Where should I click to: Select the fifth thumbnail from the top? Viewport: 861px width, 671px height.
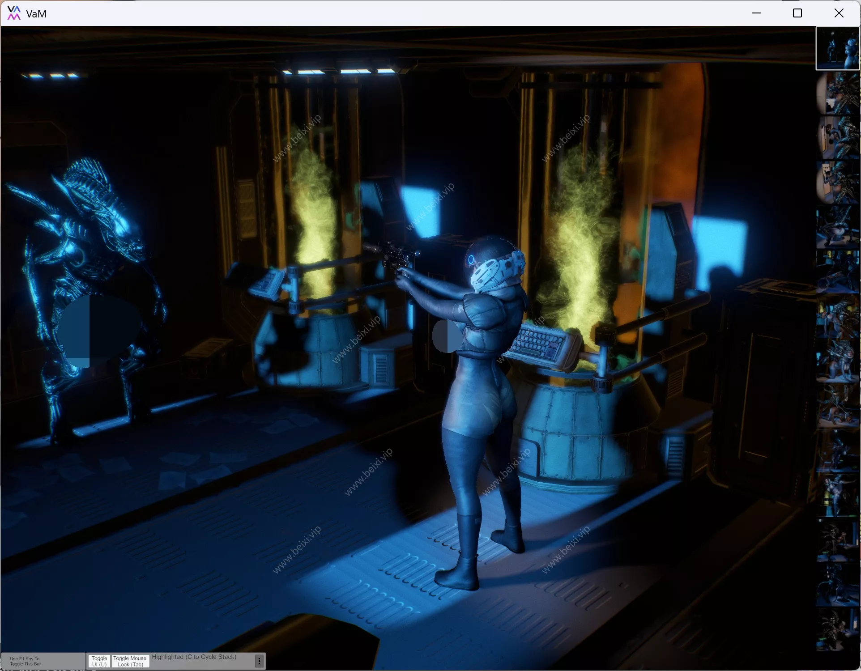(838, 227)
